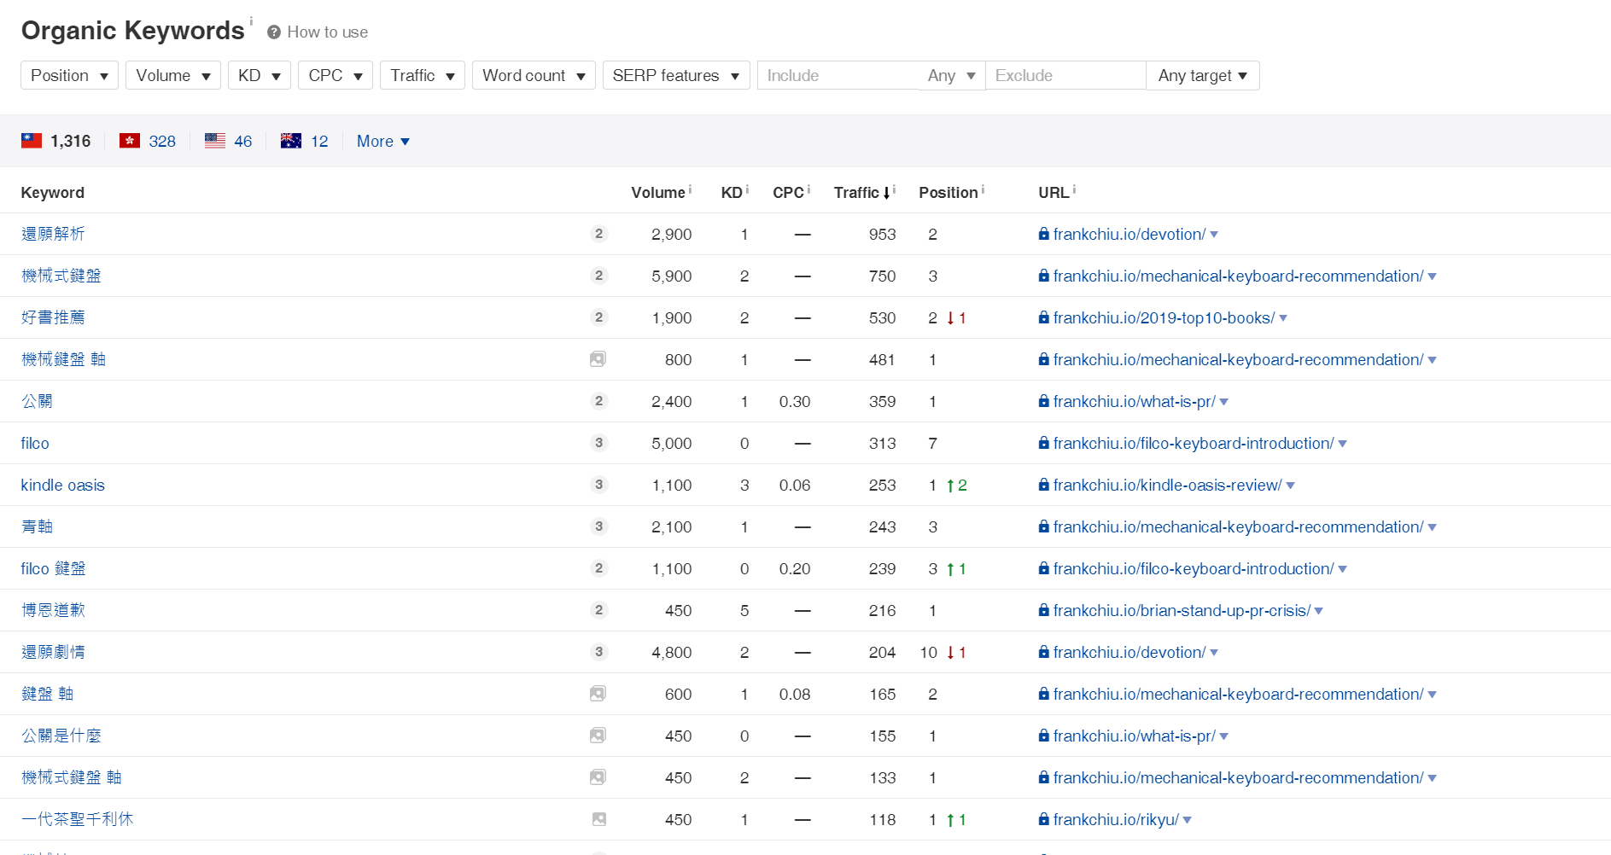Click SERP features badge for 還願解析
Image resolution: width=1611 pixels, height=855 pixels.
598,234
